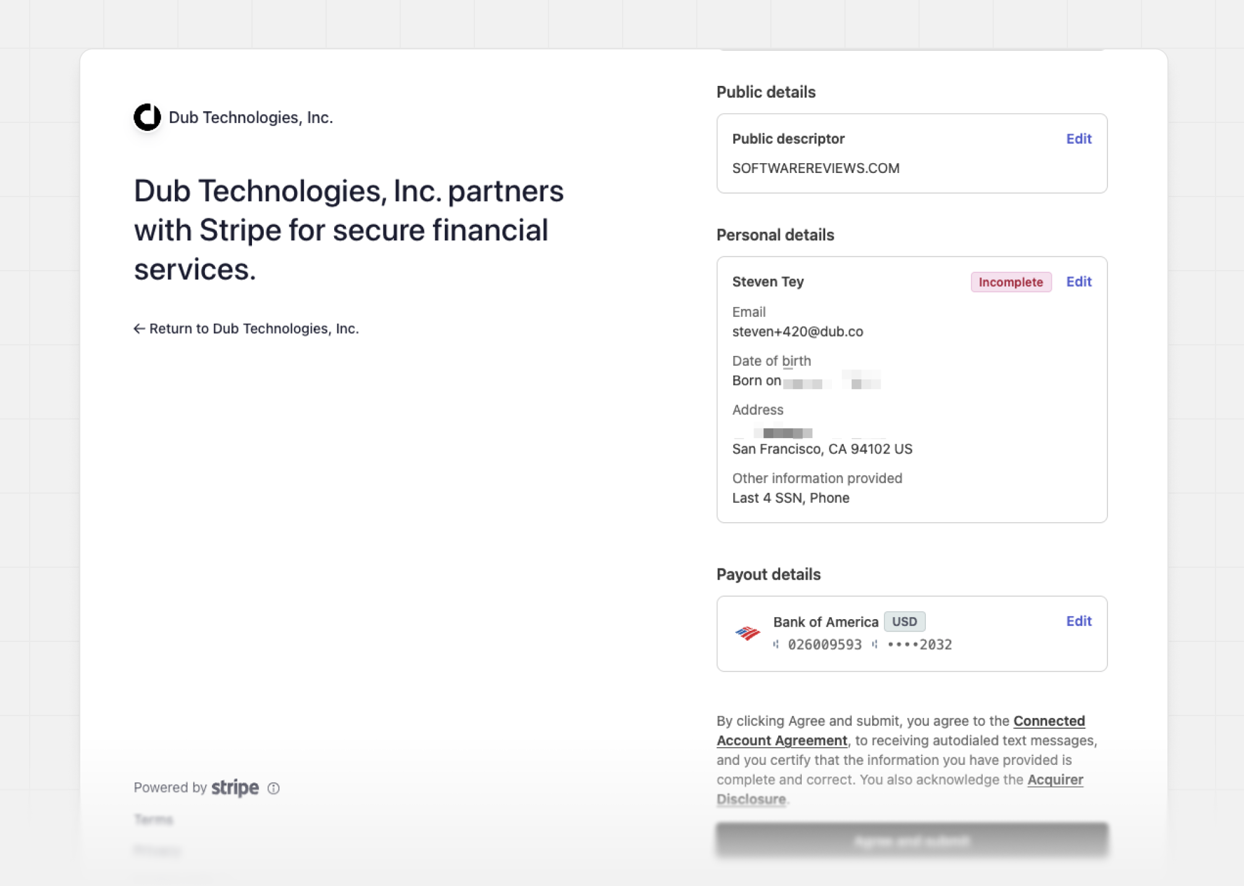
Task: Click the Address field label
Action: [757, 410]
